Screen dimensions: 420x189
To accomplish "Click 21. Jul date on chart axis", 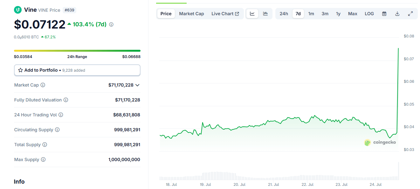I will [273, 185].
